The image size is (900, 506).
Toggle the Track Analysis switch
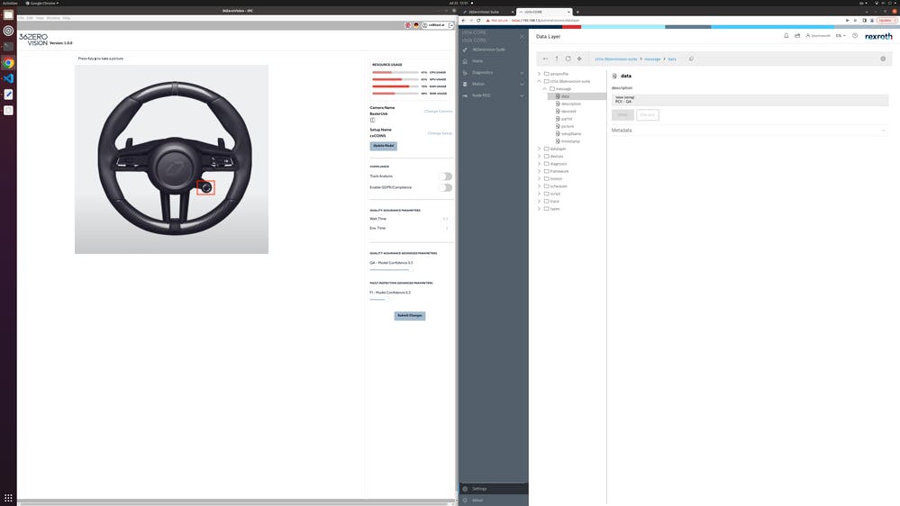click(x=445, y=176)
